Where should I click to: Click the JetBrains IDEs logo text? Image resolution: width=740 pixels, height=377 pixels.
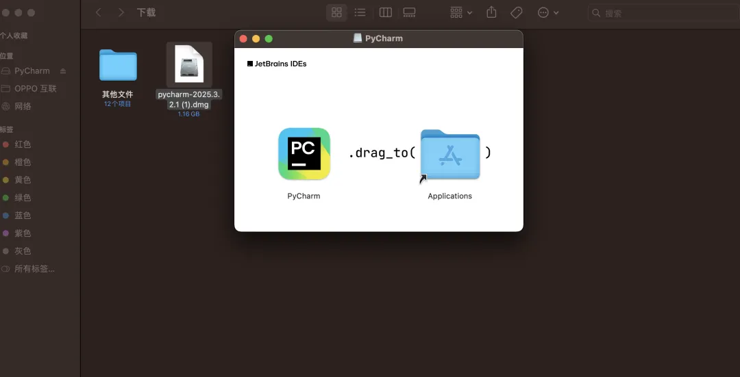(277, 64)
